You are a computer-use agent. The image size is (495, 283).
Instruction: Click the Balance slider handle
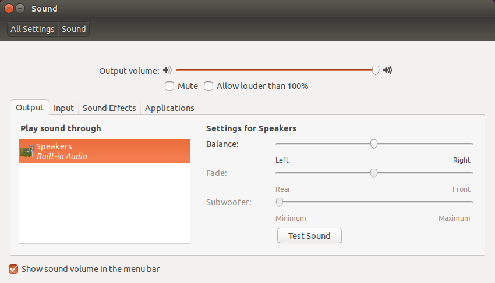pyautogui.click(x=374, y=144)
